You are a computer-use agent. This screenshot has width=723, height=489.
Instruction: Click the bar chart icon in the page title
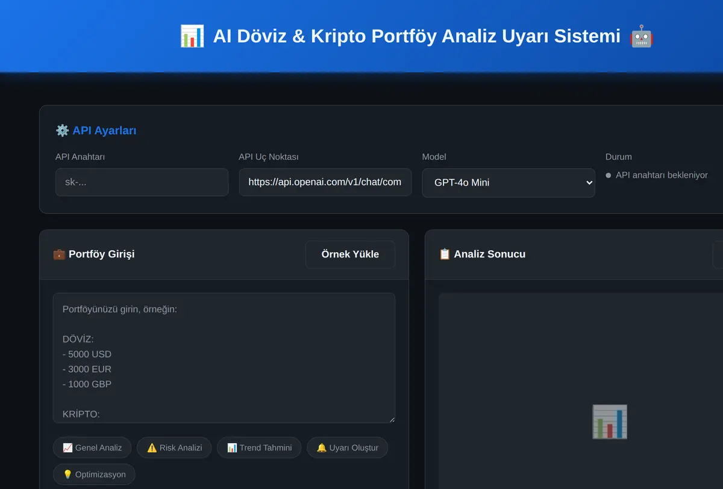192,36
